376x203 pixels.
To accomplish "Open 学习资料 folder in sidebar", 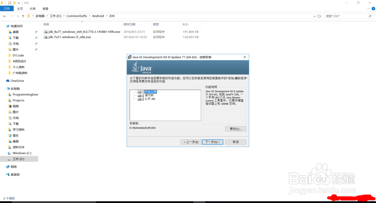I will click(x=18, y=130).
